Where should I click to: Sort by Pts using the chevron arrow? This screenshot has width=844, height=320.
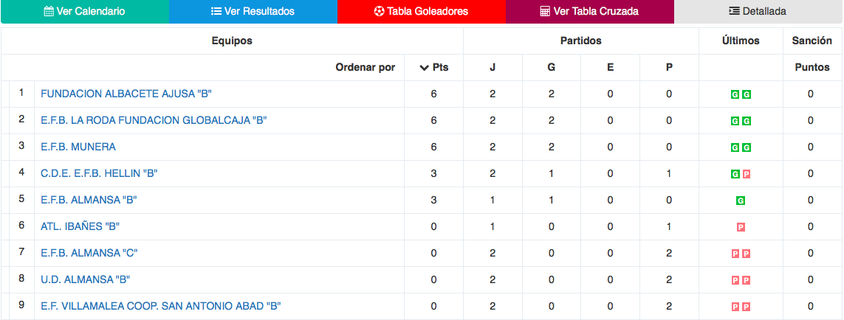[x=424, y=68]
